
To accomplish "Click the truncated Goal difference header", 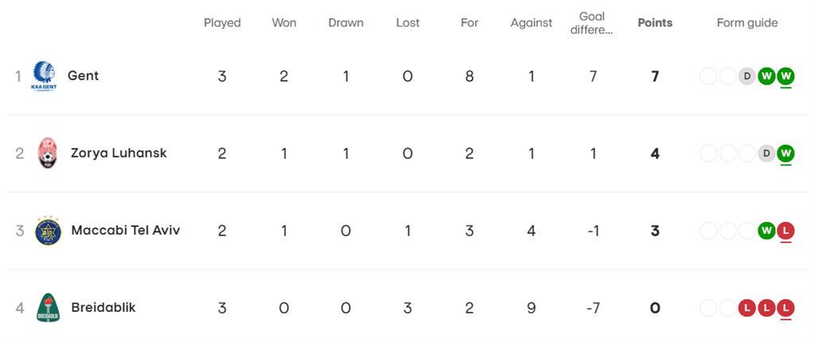I will 592,23.
